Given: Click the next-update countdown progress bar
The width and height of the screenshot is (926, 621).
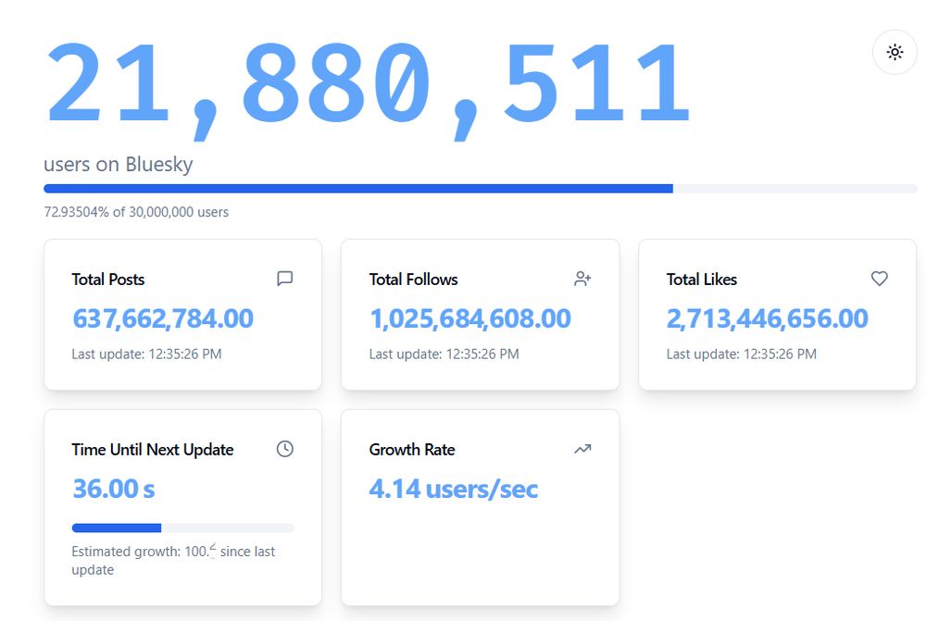Looking at the screenshot, I should [x=182, y=528].
